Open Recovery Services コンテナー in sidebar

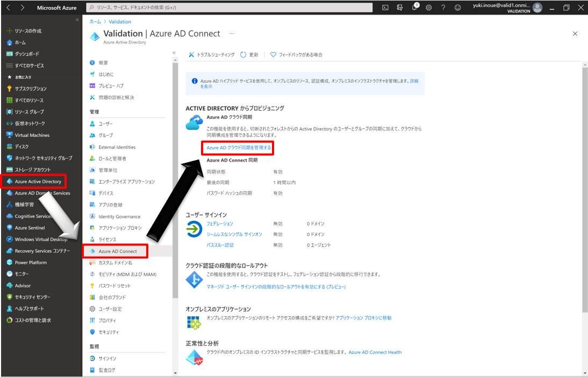(x=38, y=251)
